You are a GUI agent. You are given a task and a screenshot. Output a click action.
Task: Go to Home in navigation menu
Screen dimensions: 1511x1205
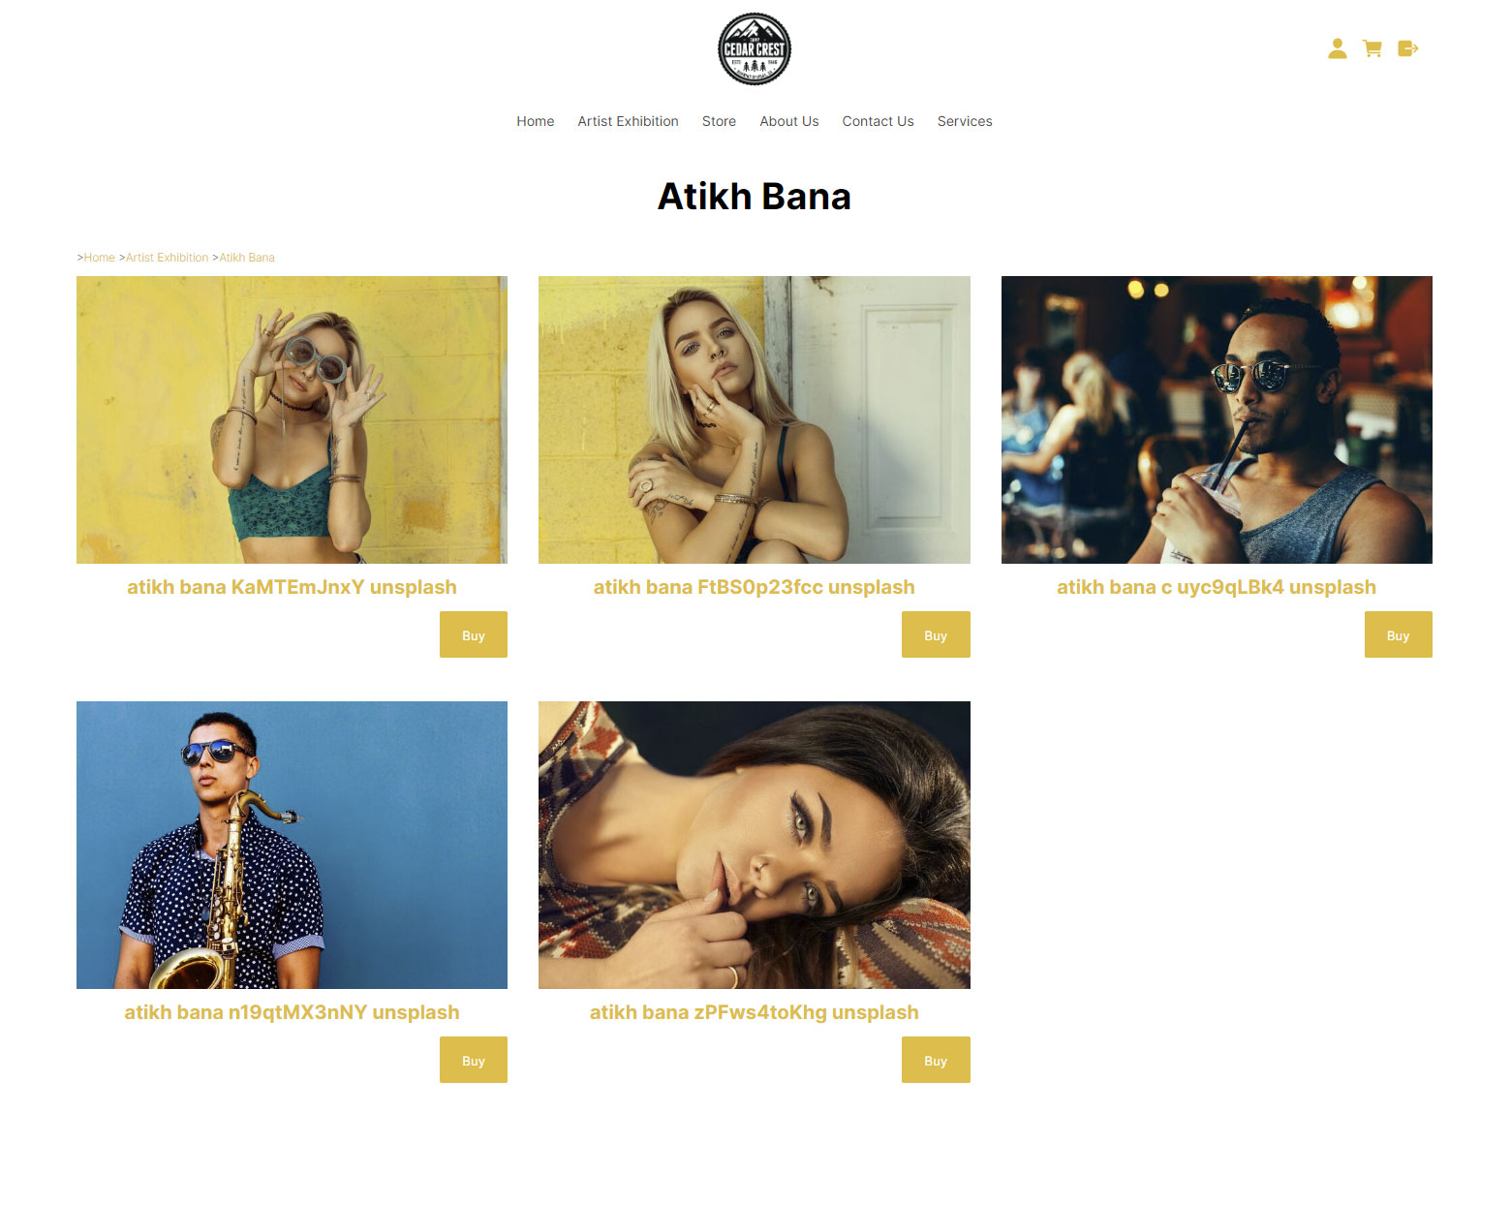[536, 121]
